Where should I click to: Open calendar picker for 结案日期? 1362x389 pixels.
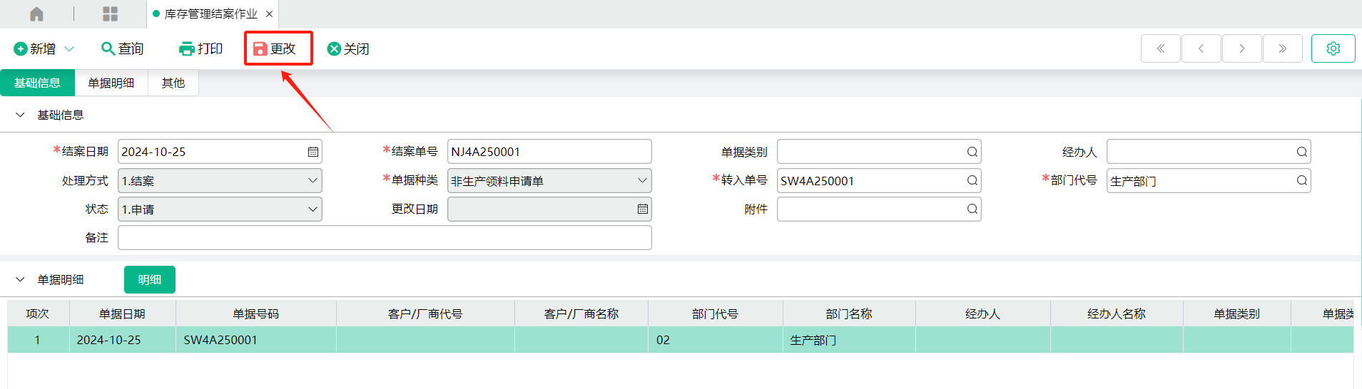[x=312, y=152]
